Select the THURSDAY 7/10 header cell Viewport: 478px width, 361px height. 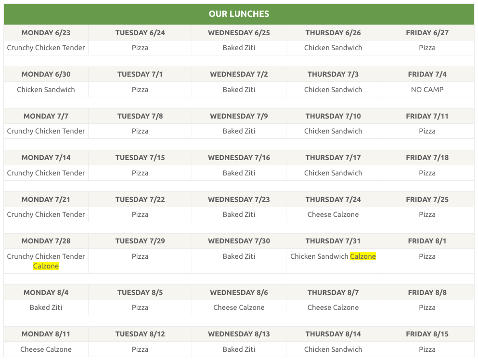click(x=333, y=116)
